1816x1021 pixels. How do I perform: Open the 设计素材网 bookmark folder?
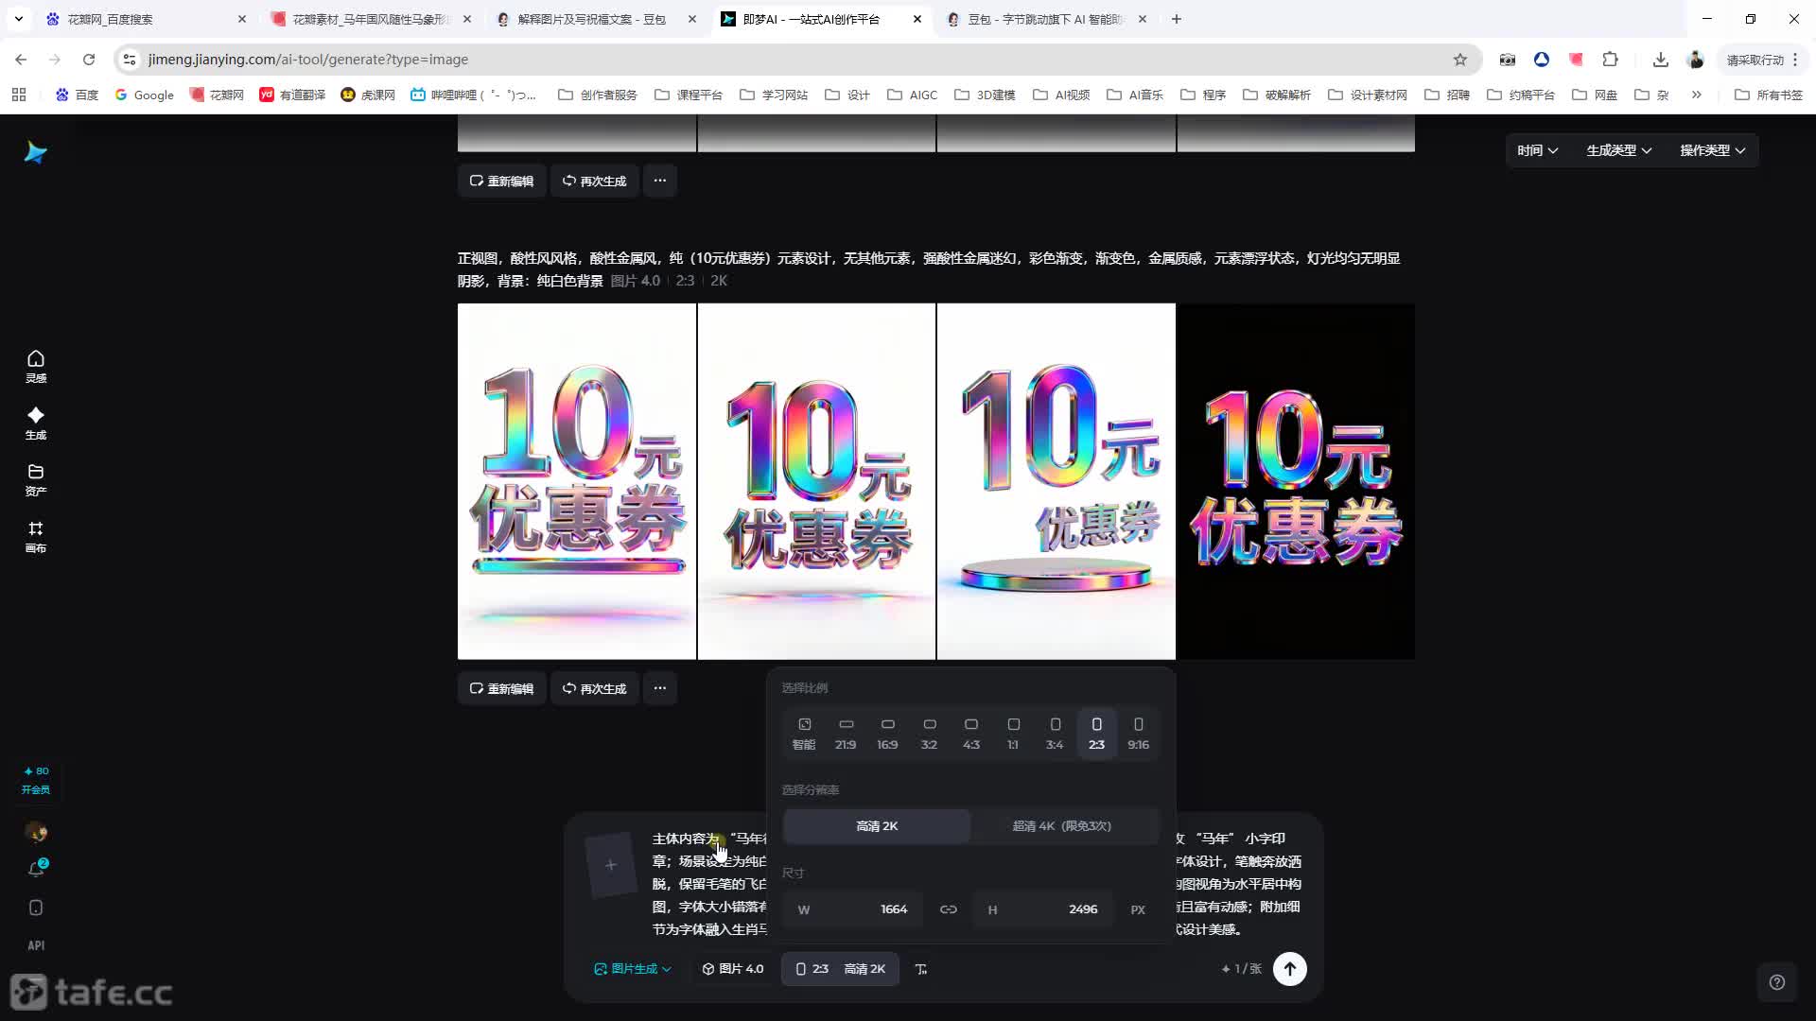[1368, 95]
